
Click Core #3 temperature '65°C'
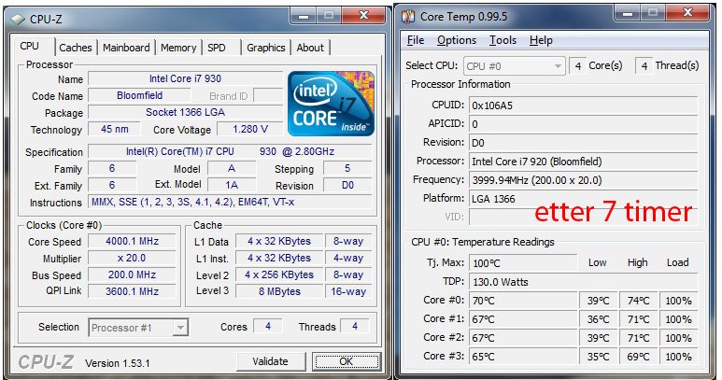[x=523, y=357]
